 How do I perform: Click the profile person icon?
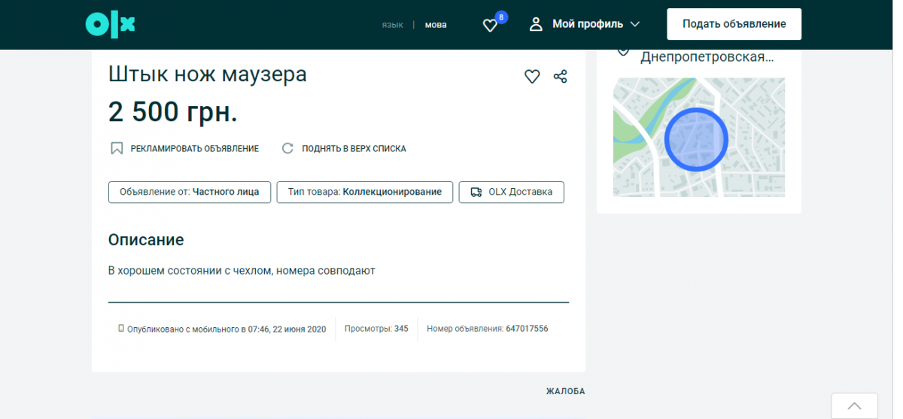[536, 24]
